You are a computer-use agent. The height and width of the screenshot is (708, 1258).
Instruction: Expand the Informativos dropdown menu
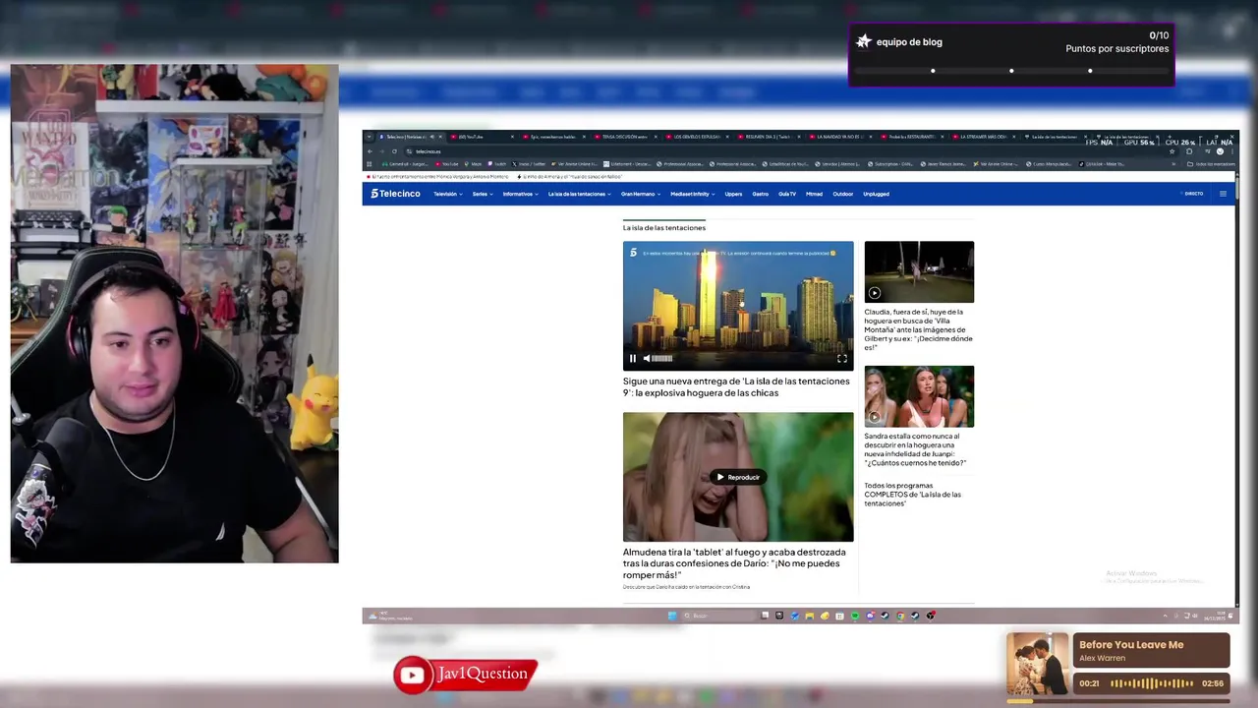pyautogui.click(x=520, y=194)
